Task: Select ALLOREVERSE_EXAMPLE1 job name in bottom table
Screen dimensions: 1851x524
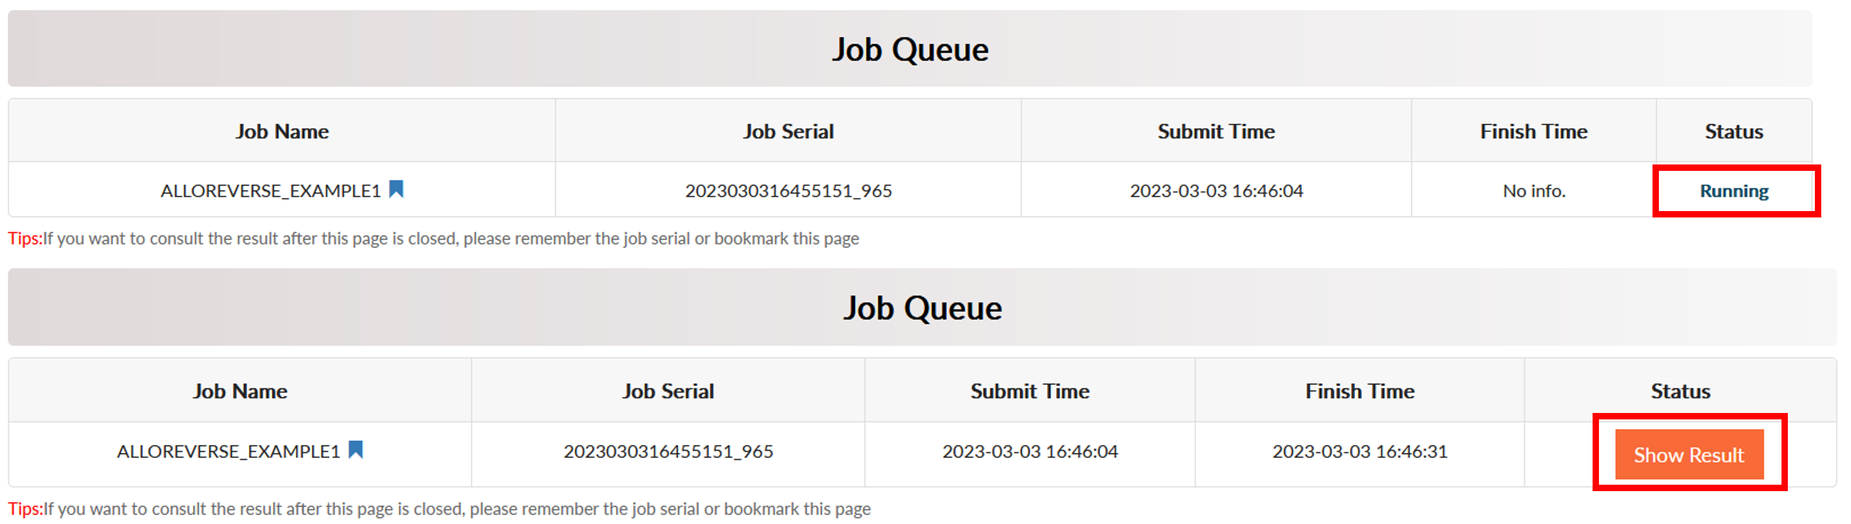Action: (229, 451)
